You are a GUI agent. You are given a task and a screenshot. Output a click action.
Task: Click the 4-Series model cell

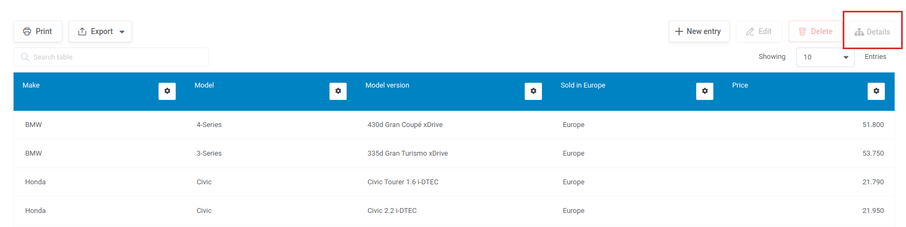pyautogui.click(x=209, y=125)
